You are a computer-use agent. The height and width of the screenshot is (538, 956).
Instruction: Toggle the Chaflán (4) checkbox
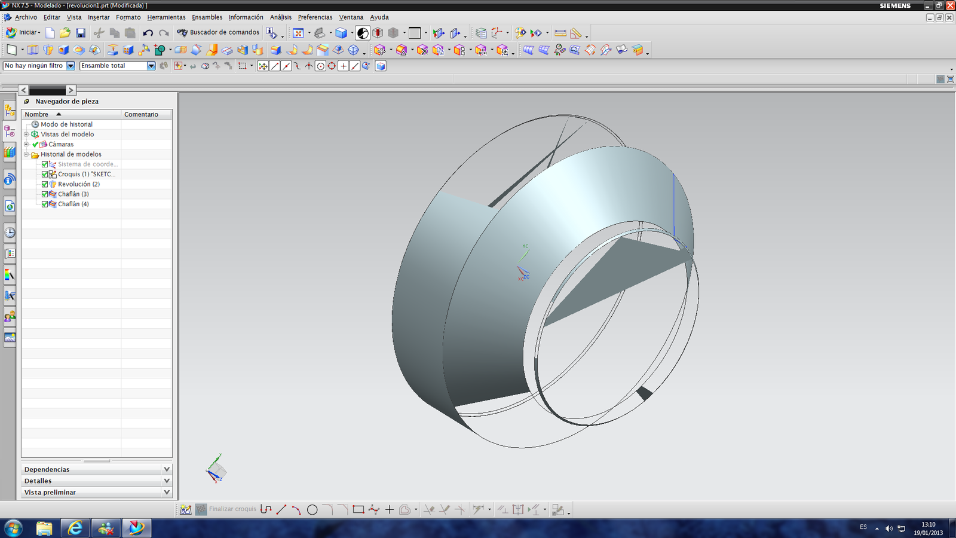pyautogui.click(x=45, y=204)
